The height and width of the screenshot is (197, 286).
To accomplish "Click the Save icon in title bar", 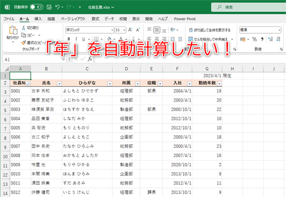I will (49, 7).
